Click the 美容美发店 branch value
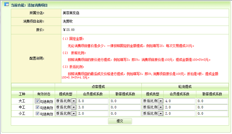This screenshot has height=134, width=232. [71, 13]
